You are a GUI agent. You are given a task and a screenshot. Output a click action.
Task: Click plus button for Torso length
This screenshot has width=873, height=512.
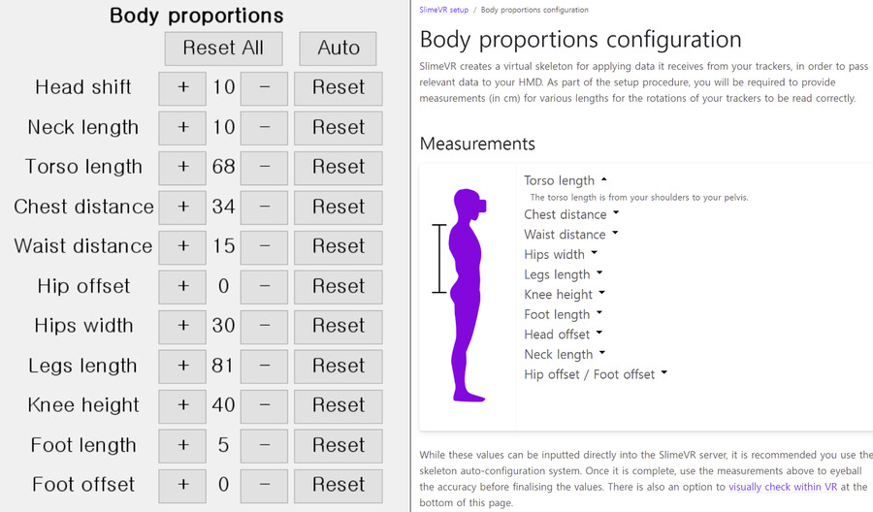[x=182, y=168]
